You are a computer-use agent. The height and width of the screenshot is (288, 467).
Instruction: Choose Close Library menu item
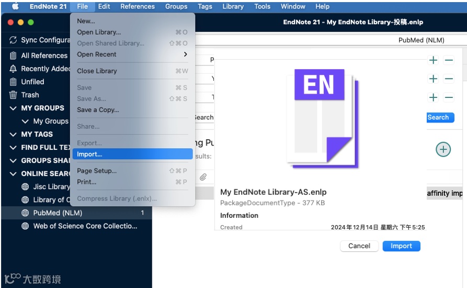(132, 71)
